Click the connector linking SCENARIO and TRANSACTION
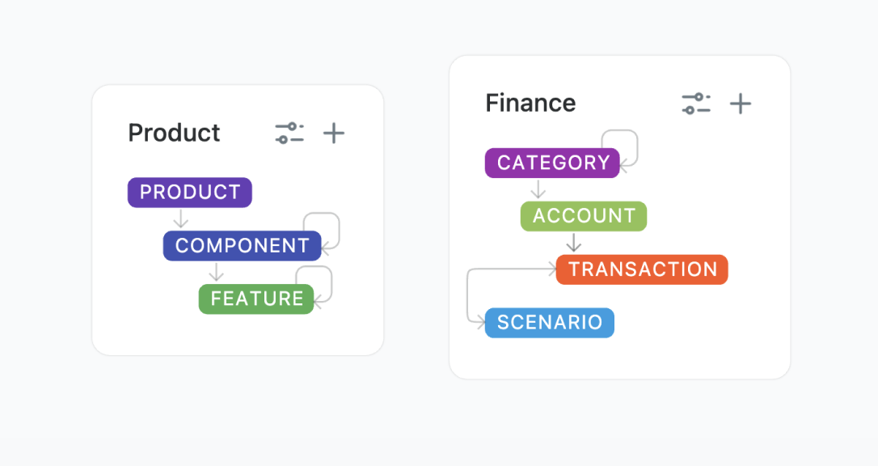The height and width of the screenshot is (466, 878). point(468,295)
